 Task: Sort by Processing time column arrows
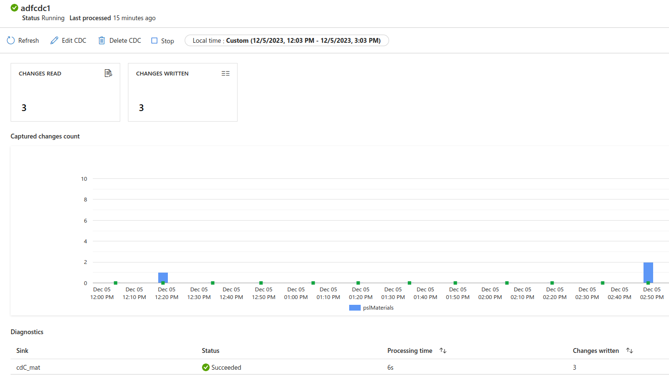coord(443,351)
